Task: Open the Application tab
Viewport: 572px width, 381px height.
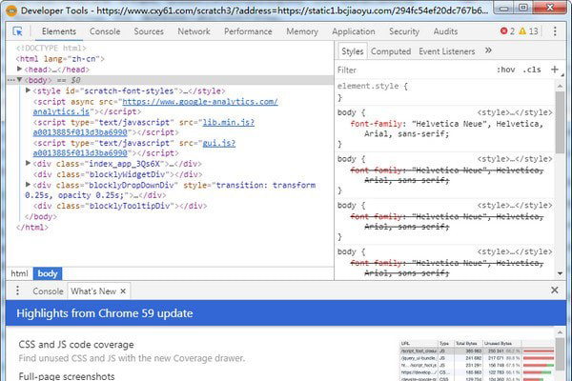Action: (354, 31)
